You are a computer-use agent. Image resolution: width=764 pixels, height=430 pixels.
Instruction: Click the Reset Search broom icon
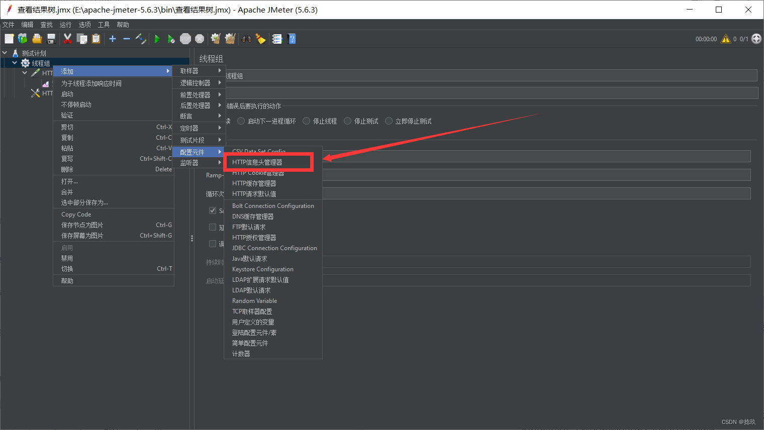260,39
